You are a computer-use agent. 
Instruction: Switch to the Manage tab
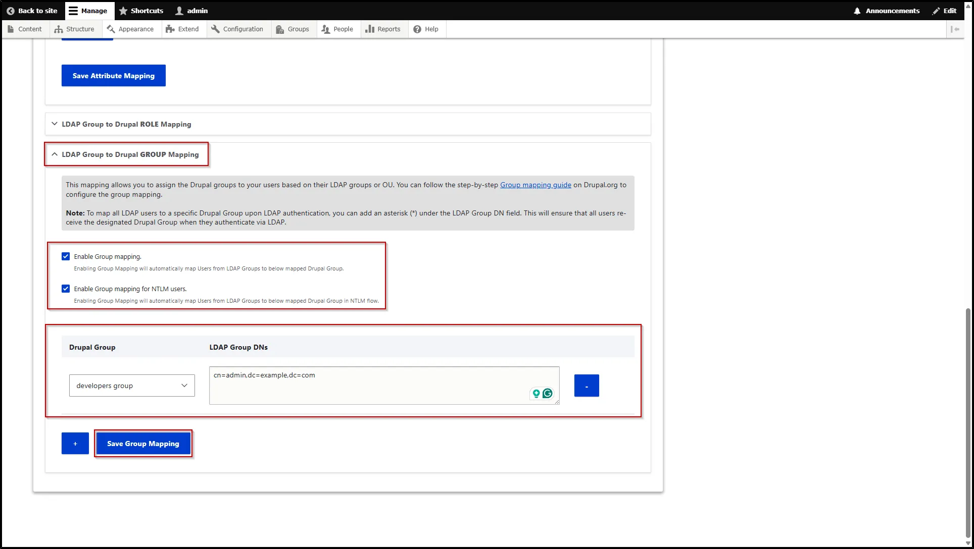click(89, 11)
